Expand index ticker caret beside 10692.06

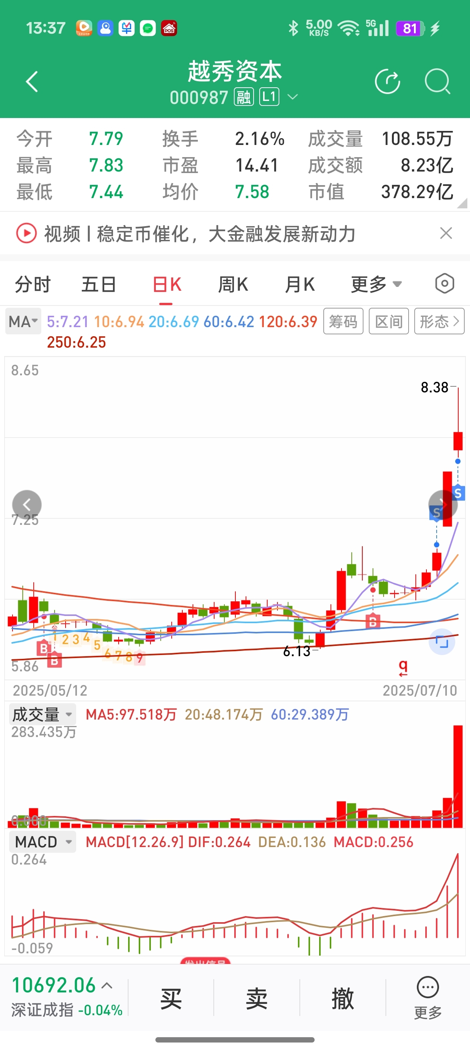(x=107, y=986)
